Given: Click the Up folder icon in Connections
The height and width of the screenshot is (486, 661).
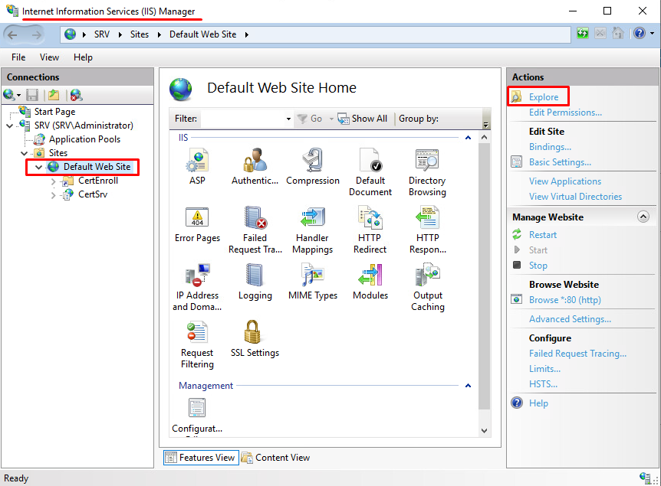Looking at the screenshot, I should click(54, 95).
